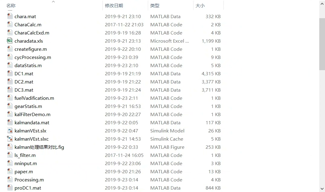Click the MATLAB Code icon beside cycProcessing.m
The width and height of the screenshot is (325, 192).
(9, 57)
